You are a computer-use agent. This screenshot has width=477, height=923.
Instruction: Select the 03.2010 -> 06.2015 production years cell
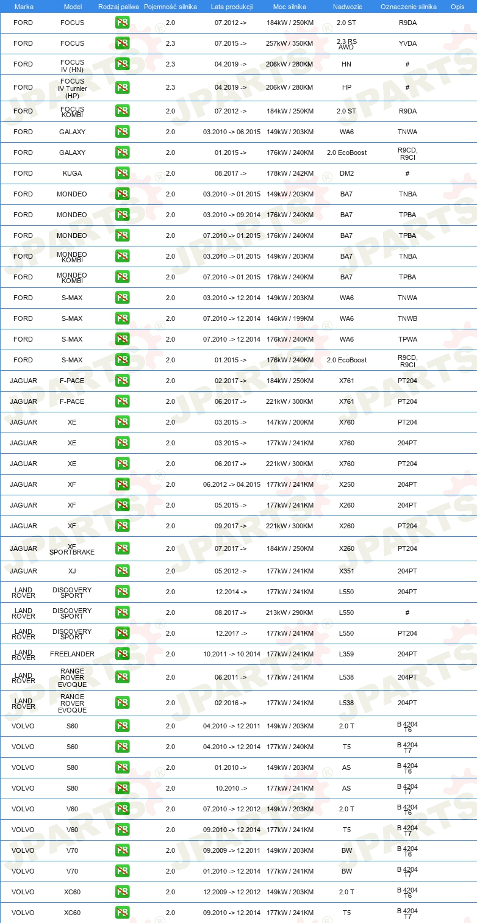232,132
